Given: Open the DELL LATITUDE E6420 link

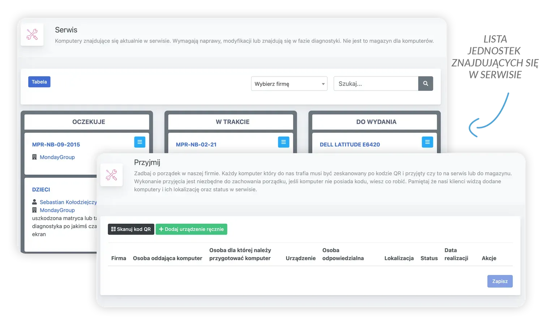Looking at the screenshot, I should (x=350, y=145).
